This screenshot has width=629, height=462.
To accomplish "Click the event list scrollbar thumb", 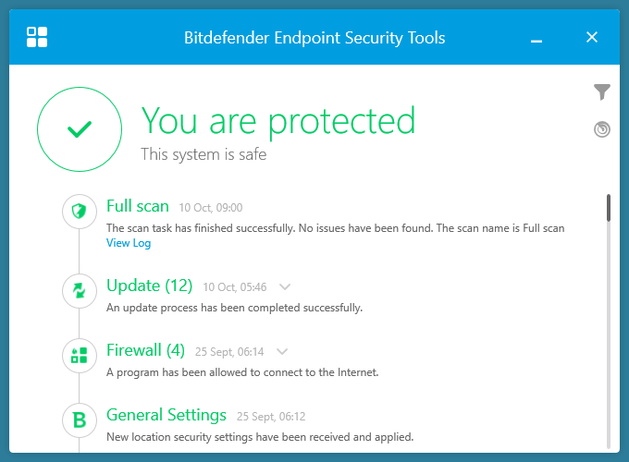I will pos(608,208).
